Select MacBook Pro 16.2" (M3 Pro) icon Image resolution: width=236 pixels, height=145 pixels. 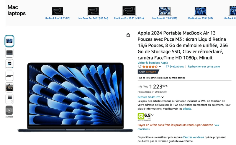(129, 11)
